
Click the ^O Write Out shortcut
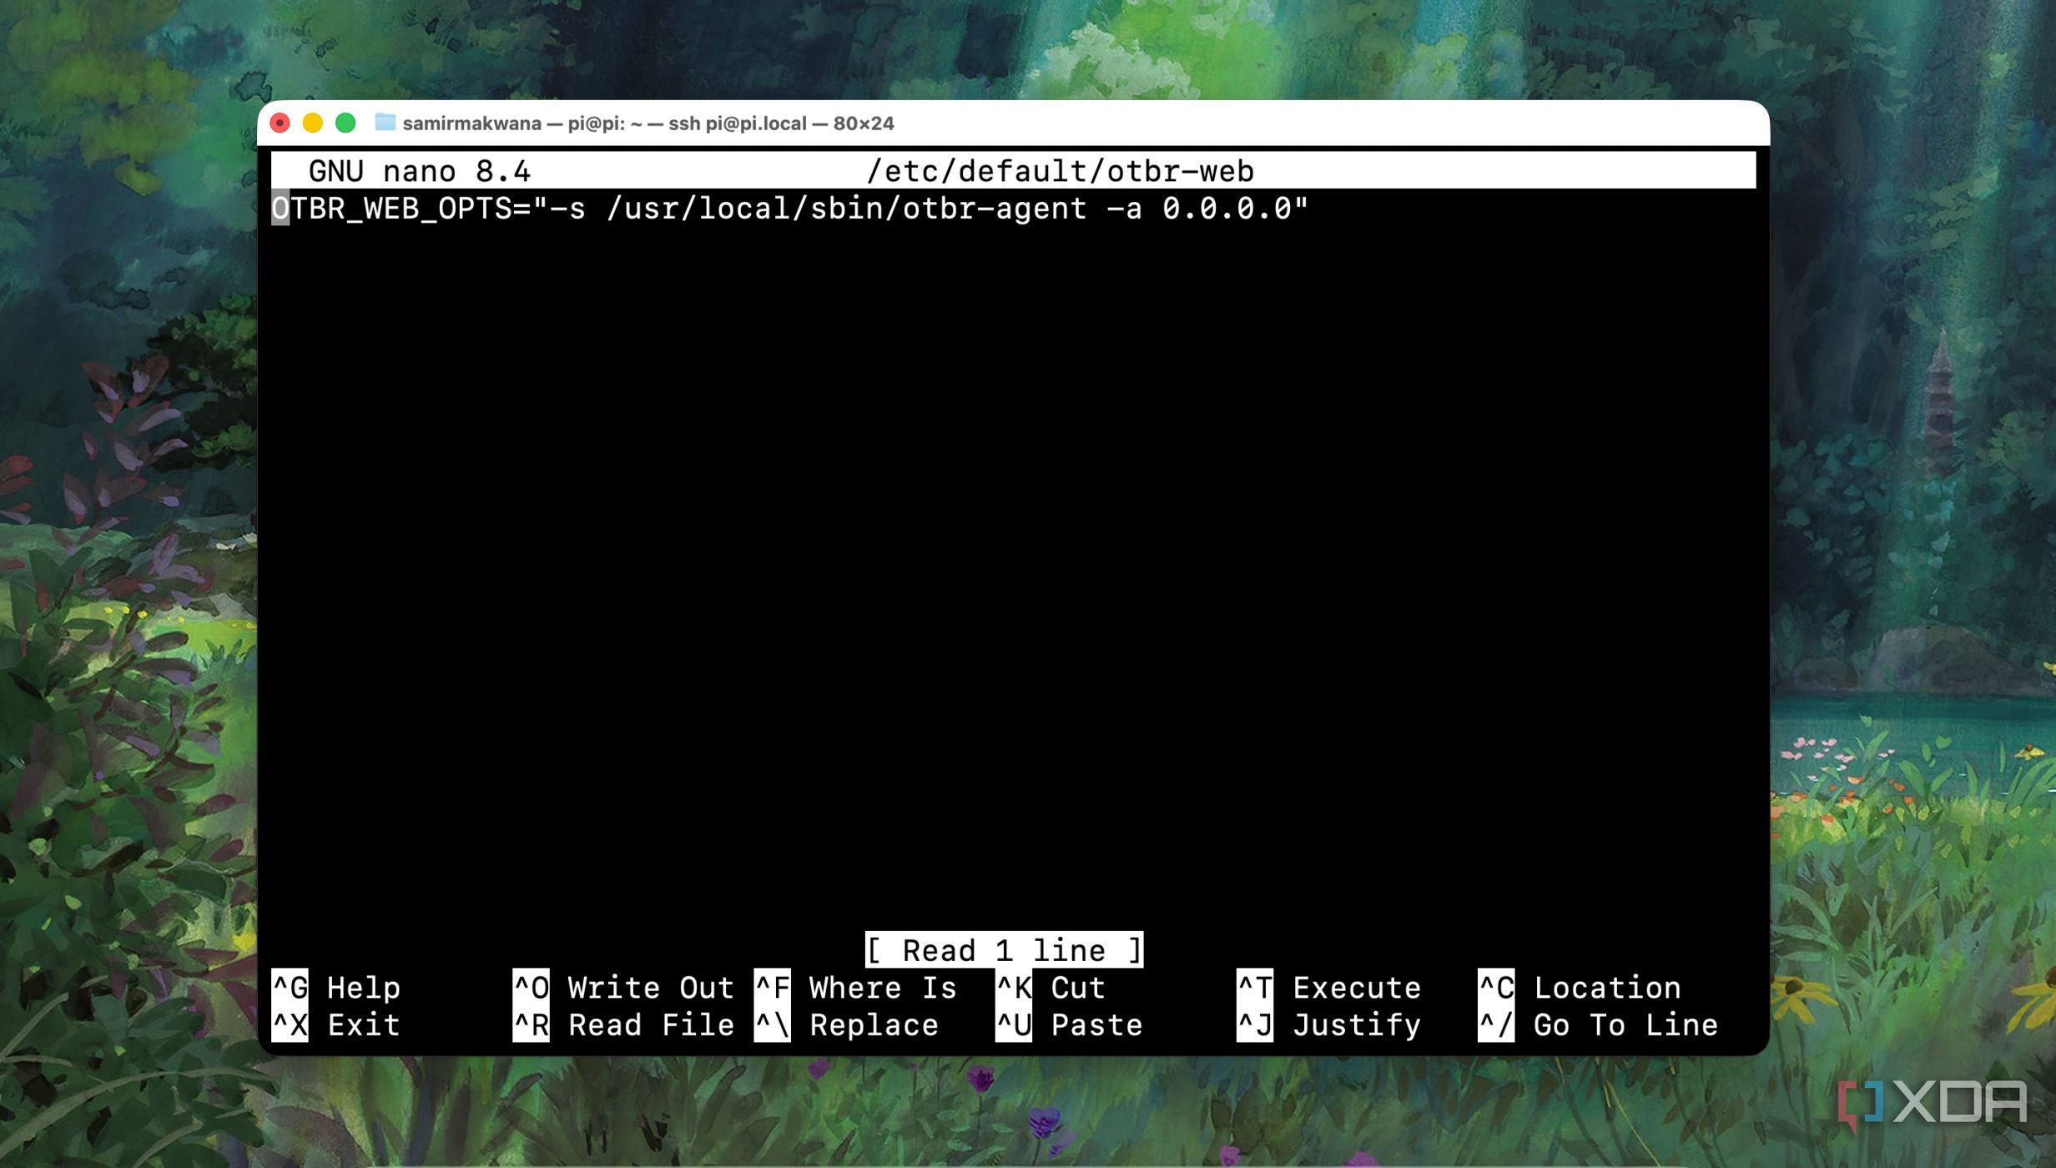tap(623, 988)
